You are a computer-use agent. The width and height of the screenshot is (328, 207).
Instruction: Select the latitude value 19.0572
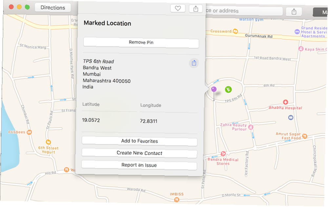coord(91,120)
